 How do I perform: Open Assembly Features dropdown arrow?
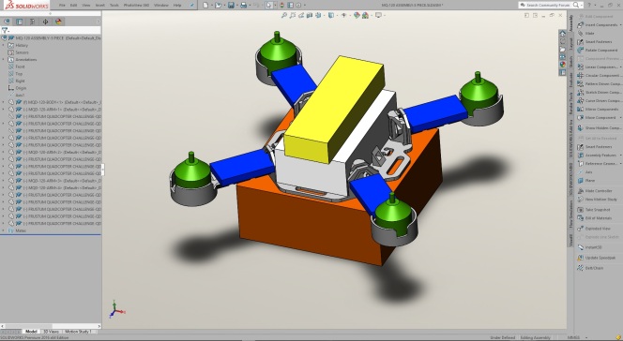(620, 155)
